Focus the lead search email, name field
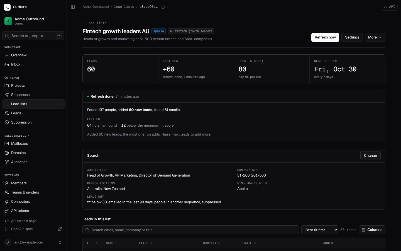This screenshot has height=251, width=401. (191, 230)
